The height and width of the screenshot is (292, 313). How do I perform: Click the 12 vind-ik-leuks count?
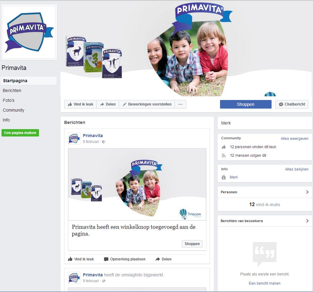pos(265,204)
